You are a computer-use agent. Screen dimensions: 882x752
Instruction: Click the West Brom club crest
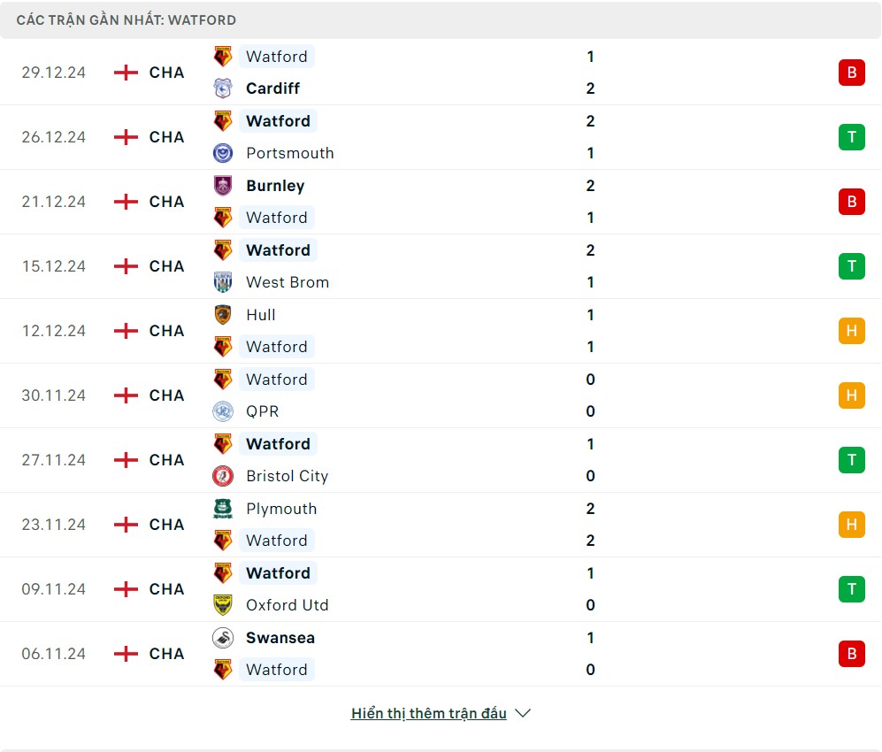223,282
